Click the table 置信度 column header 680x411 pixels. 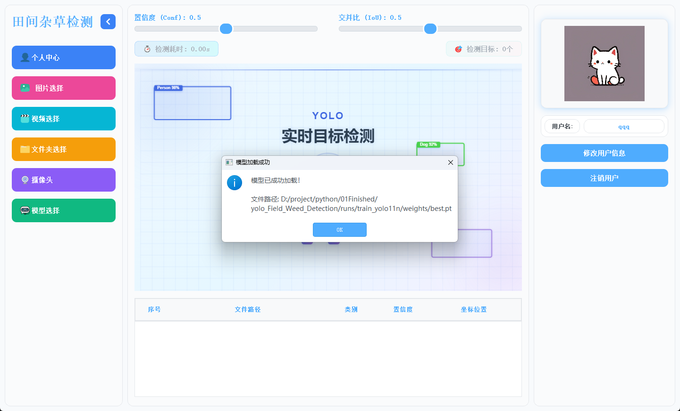pyautogui.click(x=403, y=309)
